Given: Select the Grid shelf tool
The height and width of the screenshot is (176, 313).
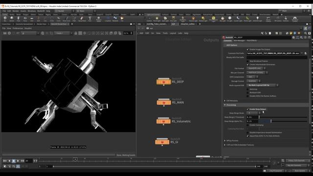Looking at the screenshot, I should [32, 19].
